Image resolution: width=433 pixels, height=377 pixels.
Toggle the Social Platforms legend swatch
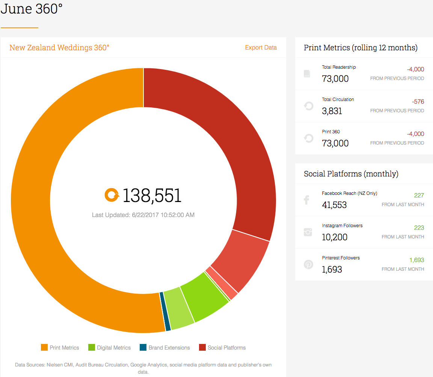pyautogui.click(x=202, y=347)
